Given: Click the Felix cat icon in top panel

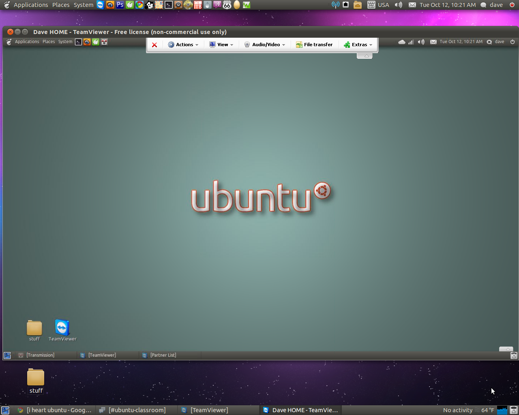Looking at the screenshot, I should (x=149, y=5).
